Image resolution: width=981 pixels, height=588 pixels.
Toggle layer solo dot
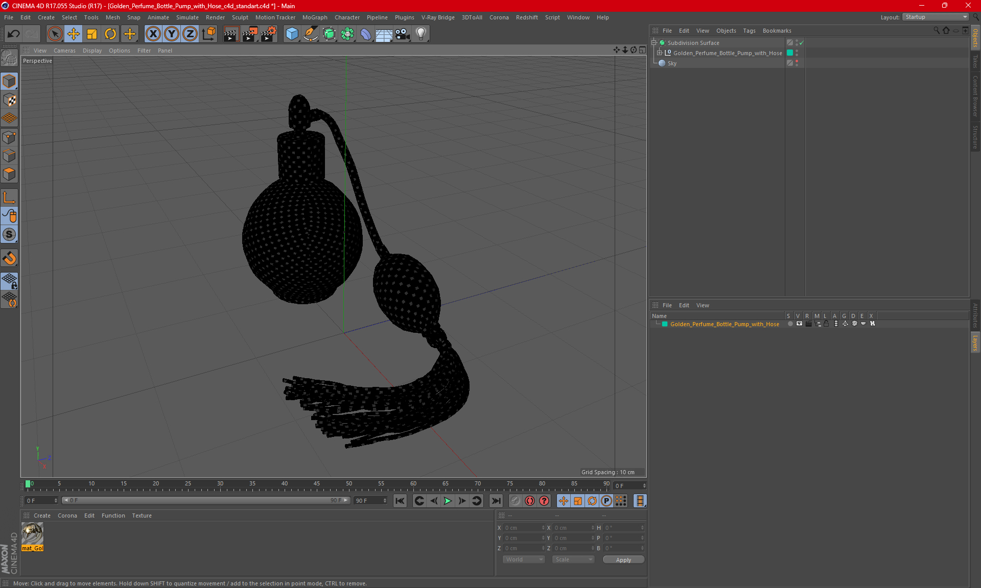pos(790,324)
